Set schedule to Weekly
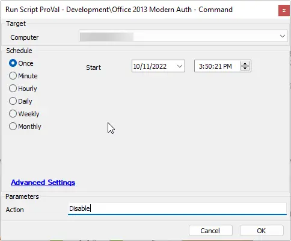The image size is (291, 241). click(13, 114)
